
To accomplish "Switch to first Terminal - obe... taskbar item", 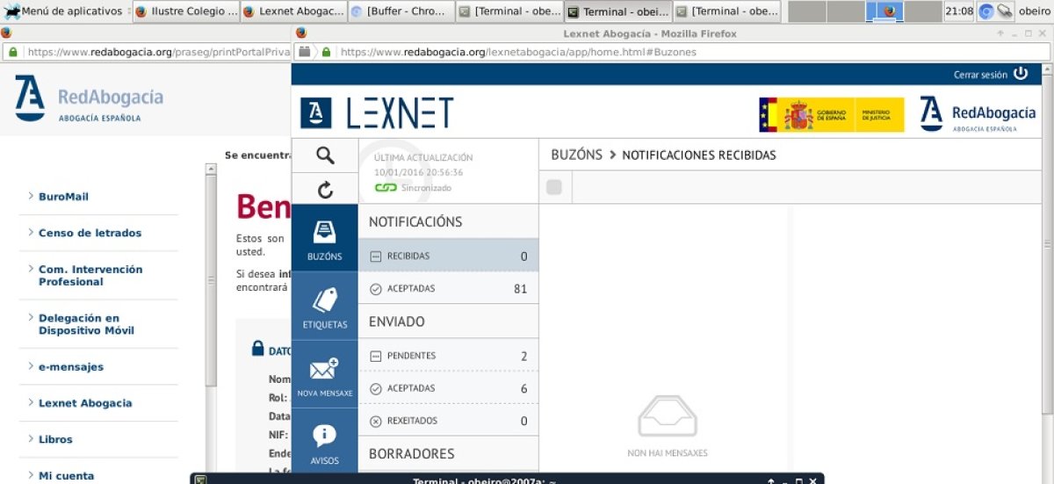I will pyautogui.click(x=509, y=11).
